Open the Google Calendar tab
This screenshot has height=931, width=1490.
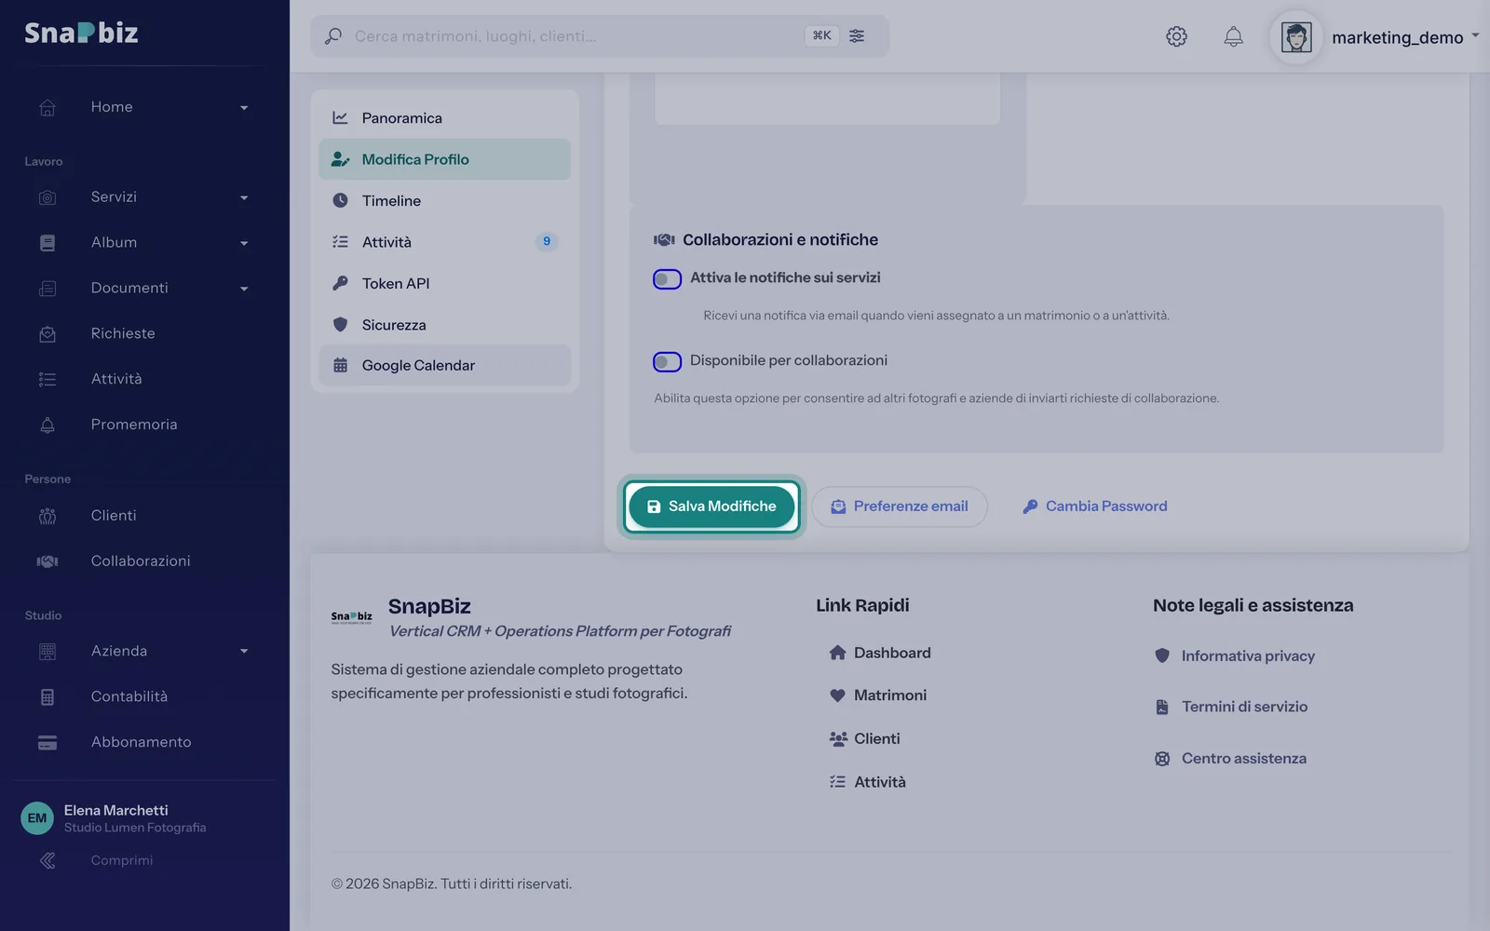click(x=444, y=366)
